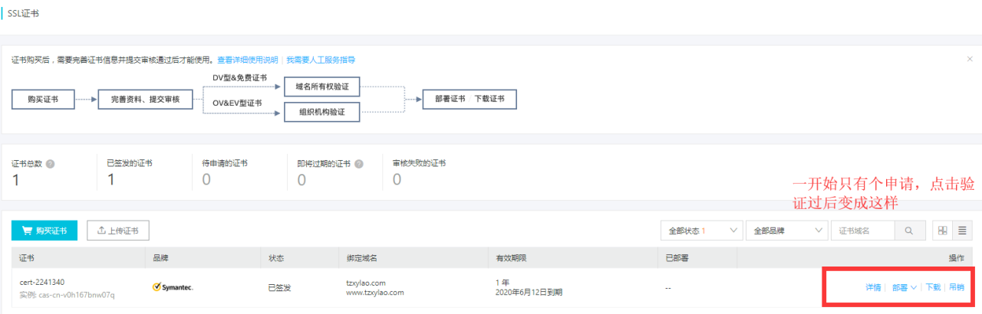Viewport: 982px width, 314px height.
Task: Click the search magnifier icon
Action: (x=909, y=231)
